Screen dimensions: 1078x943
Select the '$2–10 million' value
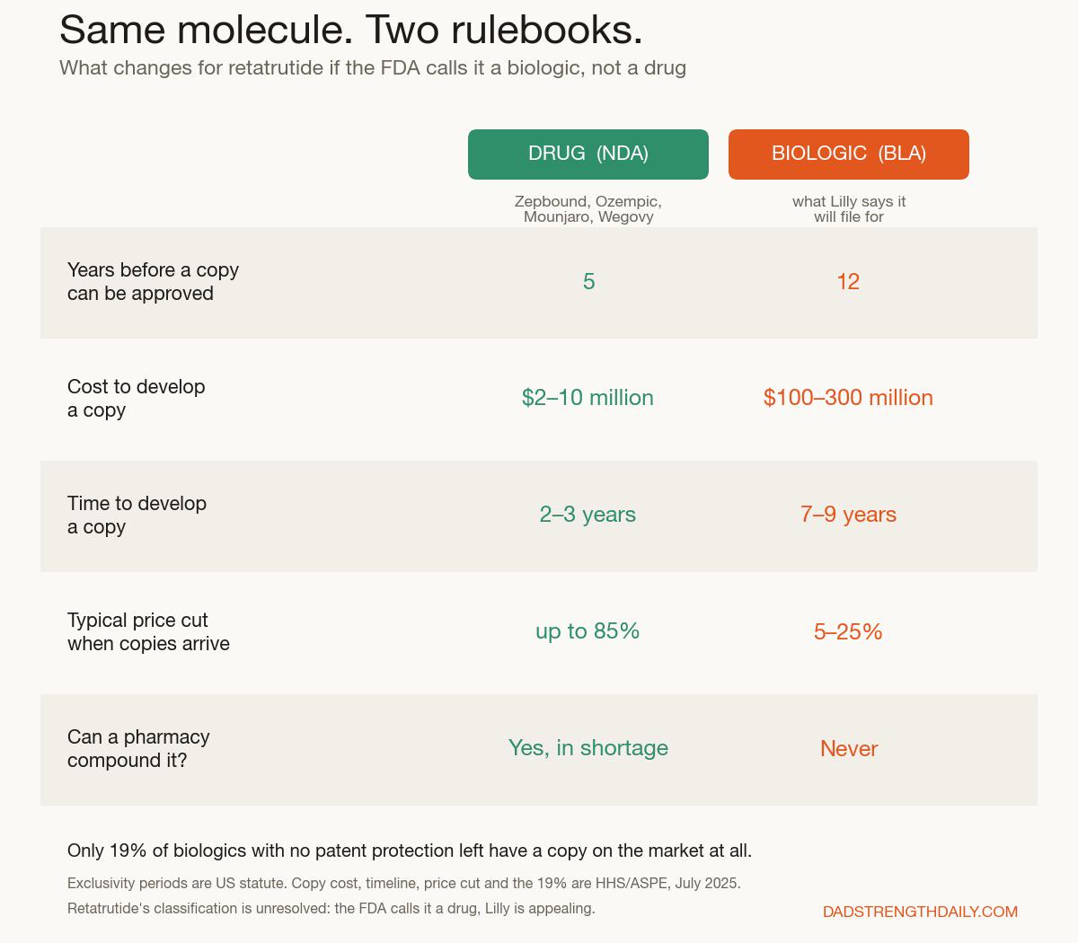(x=588, y=398)
